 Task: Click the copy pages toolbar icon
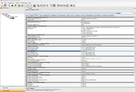pyautogui.click(x=25, y=6)
